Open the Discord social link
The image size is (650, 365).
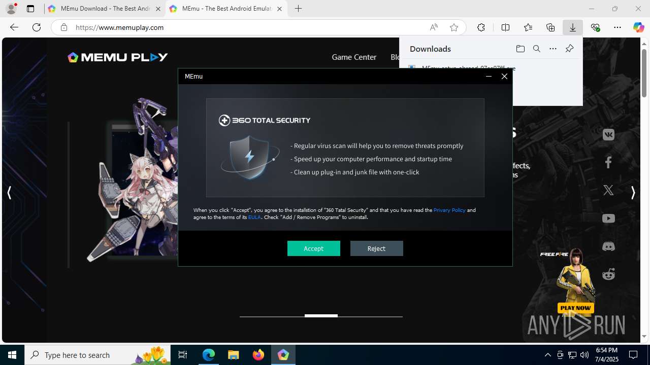click(x=608, y=246)
